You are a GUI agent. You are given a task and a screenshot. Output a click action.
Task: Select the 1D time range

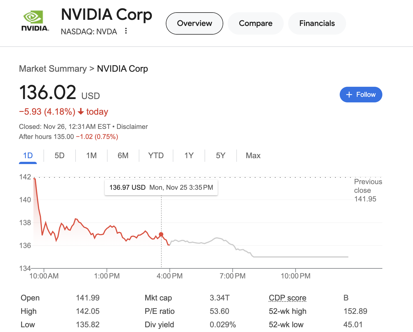click(x=28, y=155)
